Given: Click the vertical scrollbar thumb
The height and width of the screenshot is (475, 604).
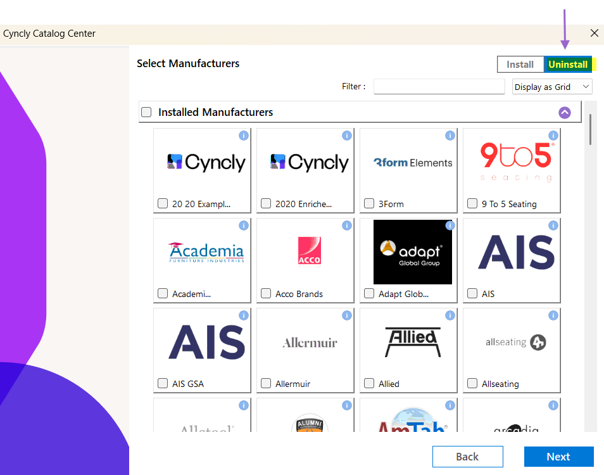Looking at the screenshot, I should (590, 129).
